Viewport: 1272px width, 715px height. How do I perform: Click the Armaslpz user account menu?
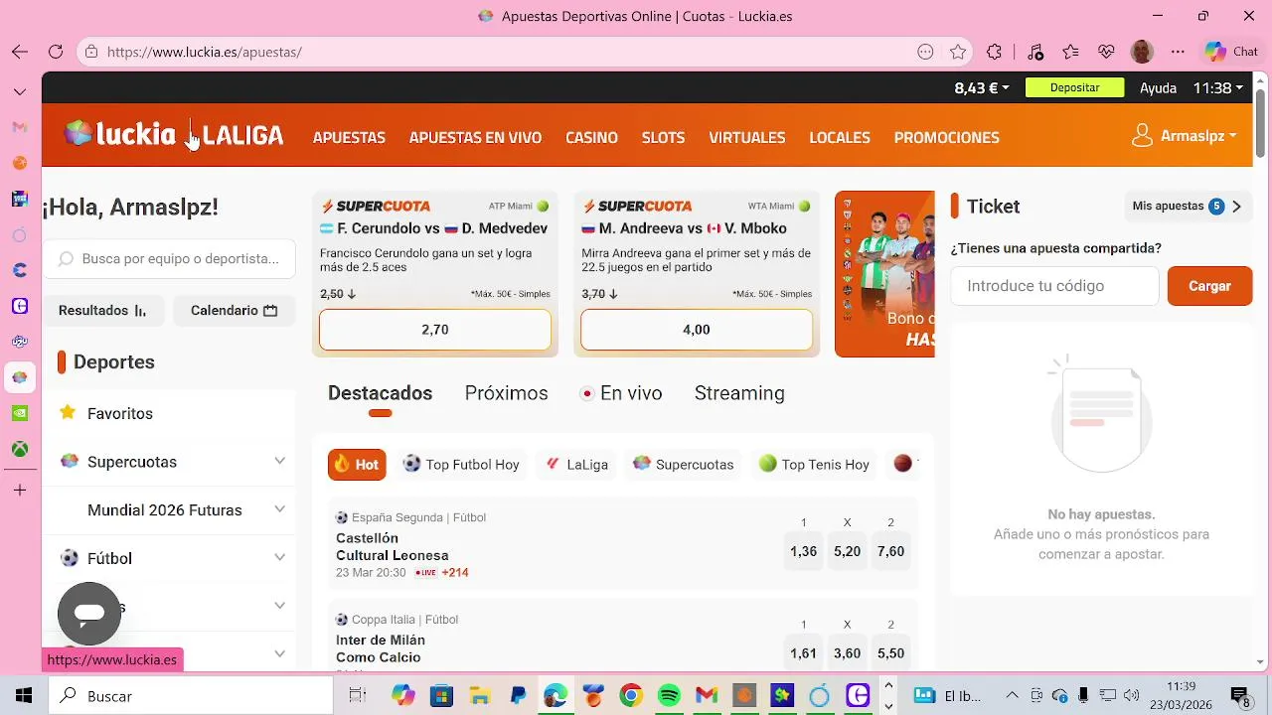pyautogui.click(x=1185, y=136)
